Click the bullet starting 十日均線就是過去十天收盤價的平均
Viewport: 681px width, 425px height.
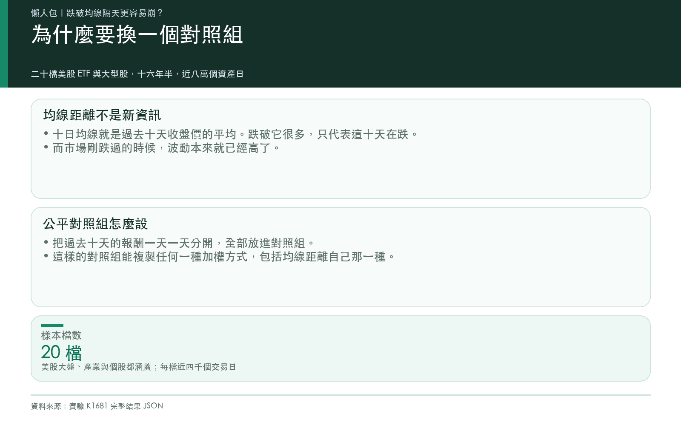coord(231,134)
